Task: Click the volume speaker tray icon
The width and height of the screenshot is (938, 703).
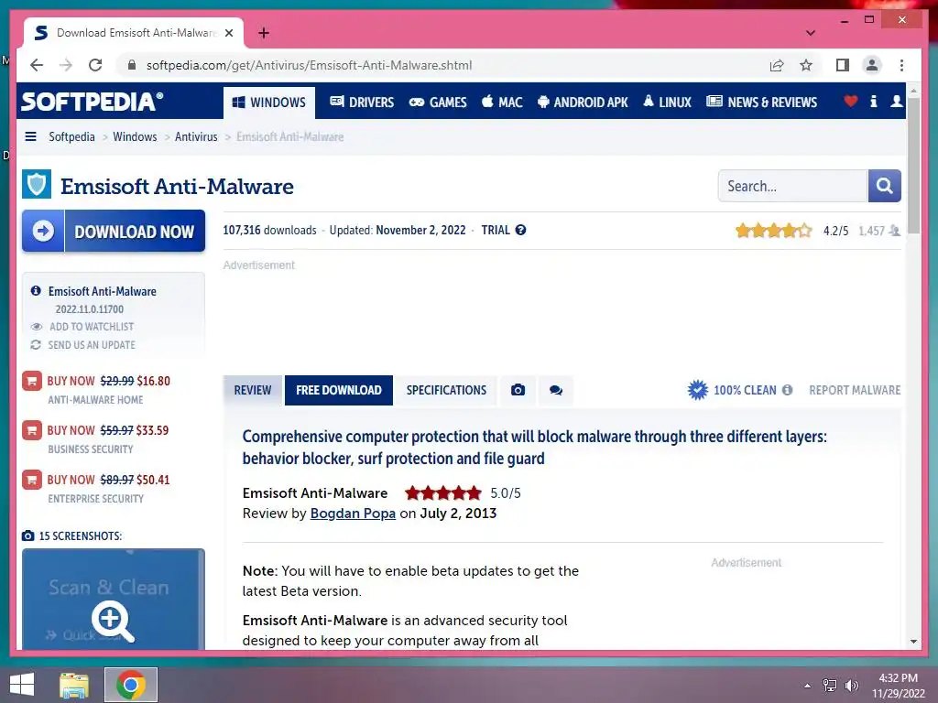Action: point(851,686)
